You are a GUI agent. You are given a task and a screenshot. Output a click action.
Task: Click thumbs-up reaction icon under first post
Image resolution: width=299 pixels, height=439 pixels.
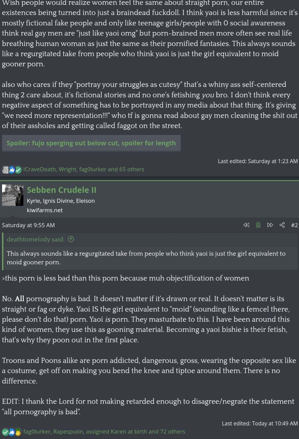[12, 170]
